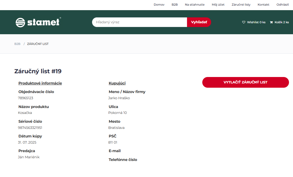Screen dimensions: 293x177
Task: Print warranty with Vytlačiť záručný list button
Action: click(245, 82)
